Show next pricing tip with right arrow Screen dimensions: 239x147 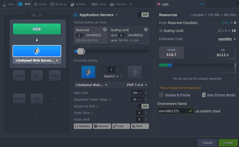[232, 79]
